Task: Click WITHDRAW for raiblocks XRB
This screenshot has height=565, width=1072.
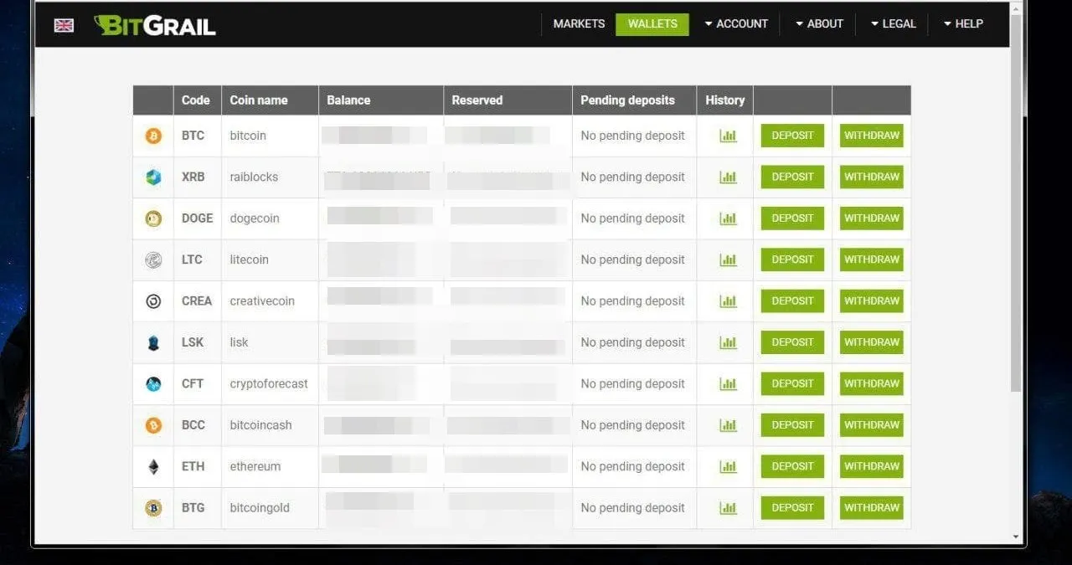Action: tap(872, 177)
